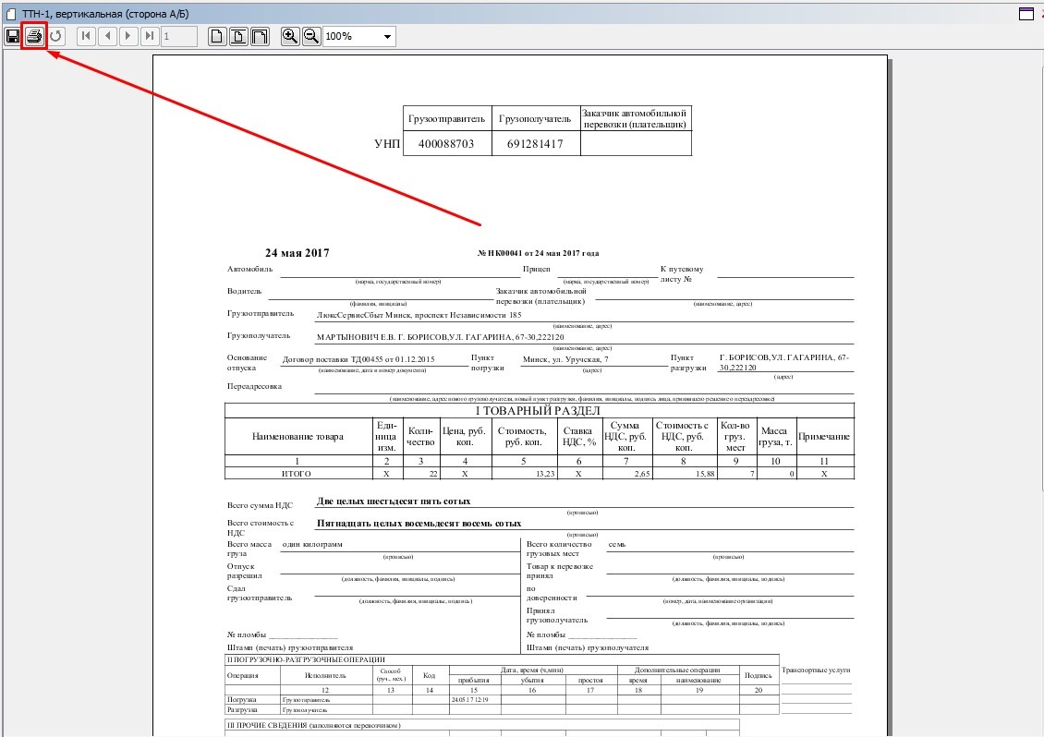The height and width of the screenshot is (737, 1044).
Task: Jump to the last page
Action: 150,36
